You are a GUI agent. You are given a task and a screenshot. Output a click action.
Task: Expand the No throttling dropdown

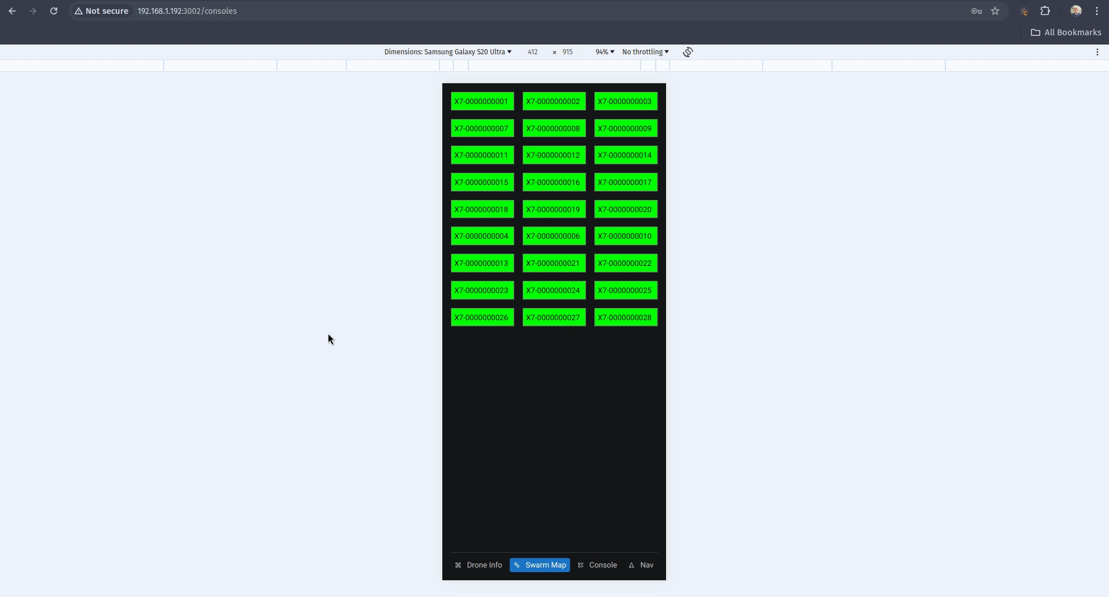coord(645,52)
